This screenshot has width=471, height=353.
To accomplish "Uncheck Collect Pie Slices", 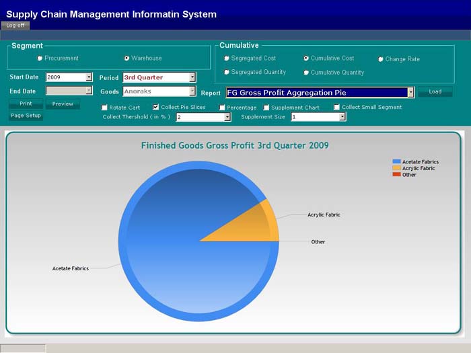I will (x=155, y=107).
